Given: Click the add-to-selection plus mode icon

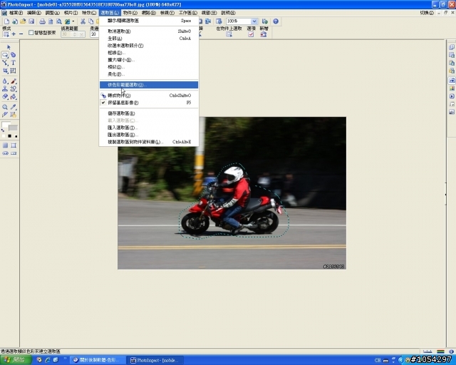Looking at the screenshot, I should tap(14, 34).
